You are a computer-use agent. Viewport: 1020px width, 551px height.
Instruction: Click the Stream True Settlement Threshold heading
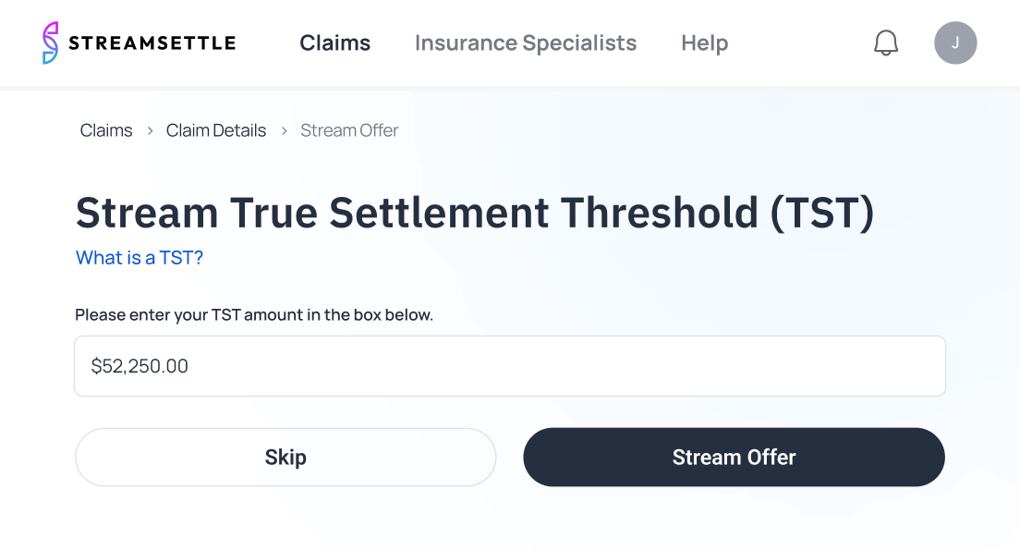(x=474, y=213)
